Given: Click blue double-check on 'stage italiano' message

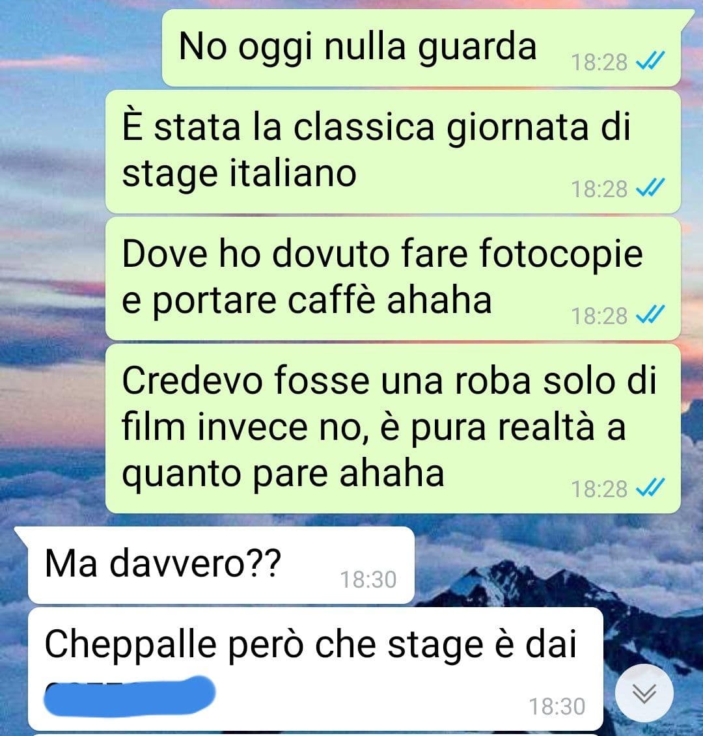Looking at the screenshot, I should click(650, 188).
